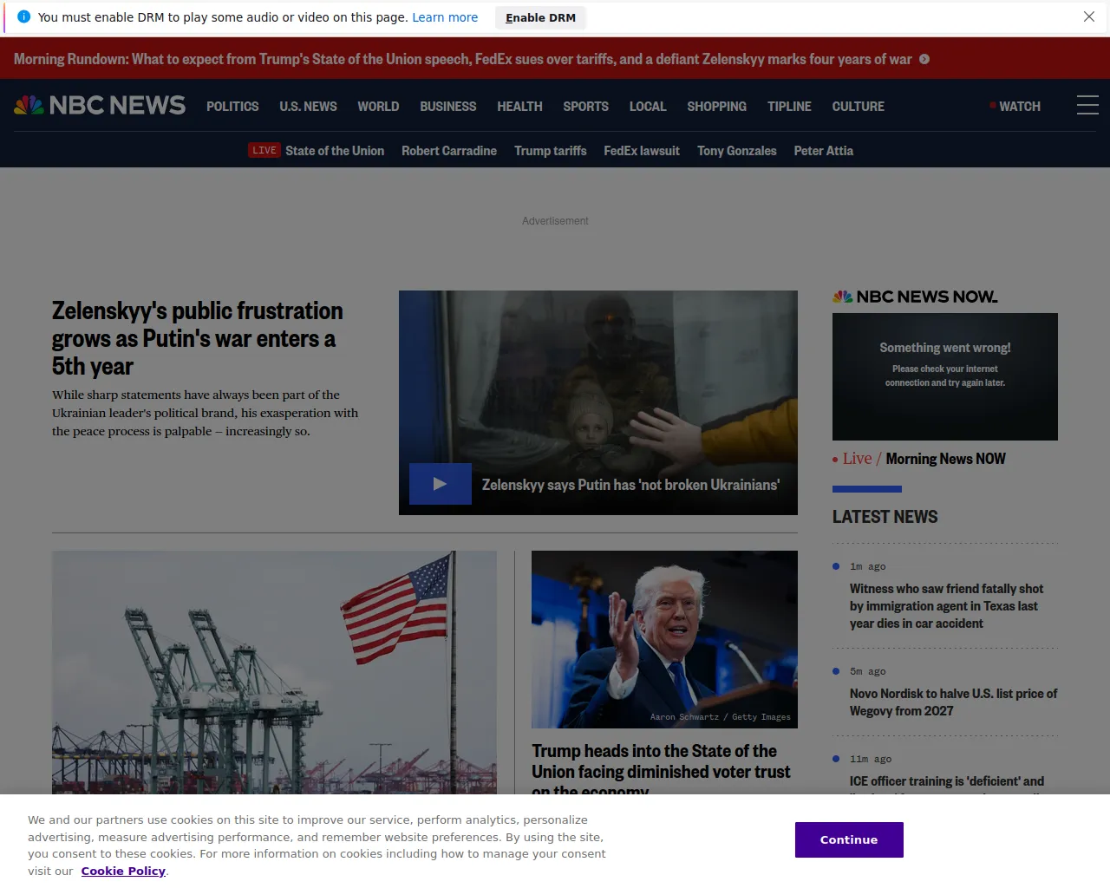1110x888 pixels.
Task: Open the NBC News Now logo
Action: pyautogui.click(x=915, y=297)
